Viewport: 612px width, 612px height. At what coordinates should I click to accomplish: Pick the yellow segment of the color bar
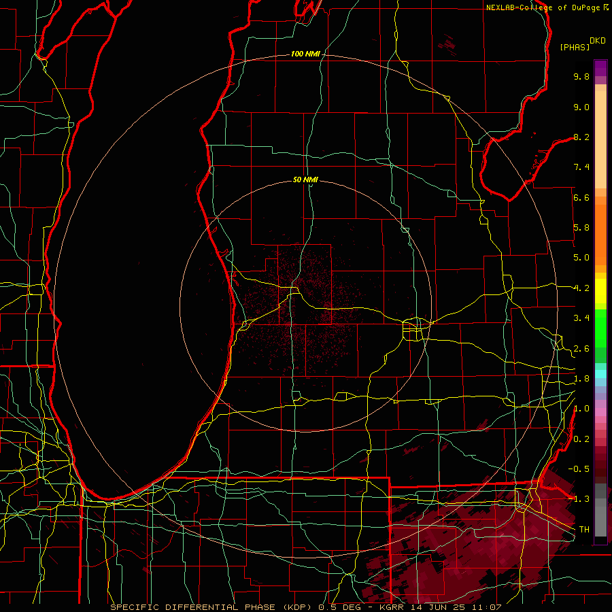coord(600,291)
